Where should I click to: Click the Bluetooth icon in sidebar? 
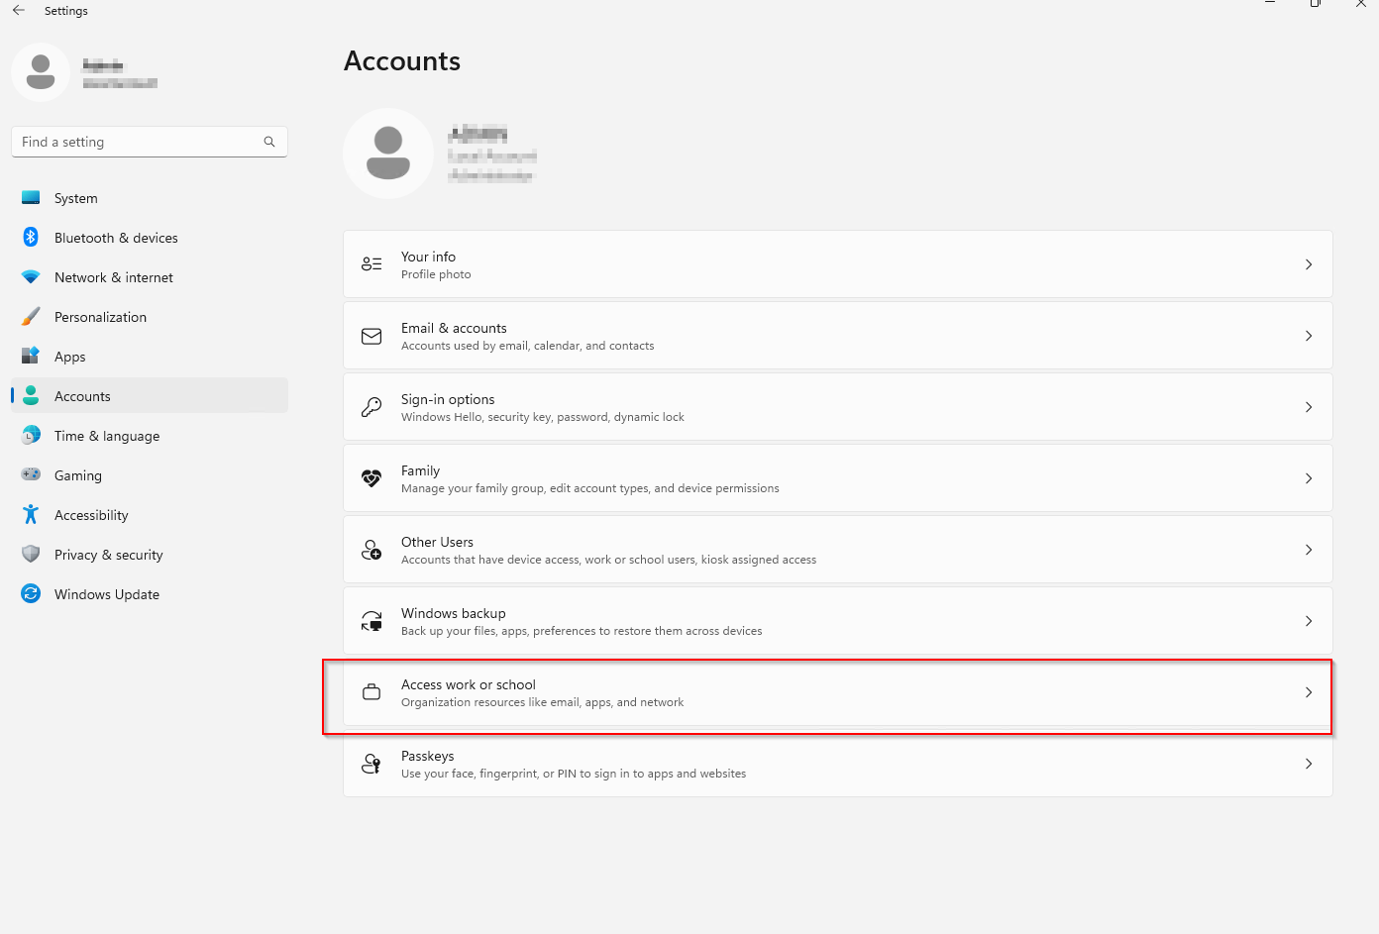tap(31, 238)
